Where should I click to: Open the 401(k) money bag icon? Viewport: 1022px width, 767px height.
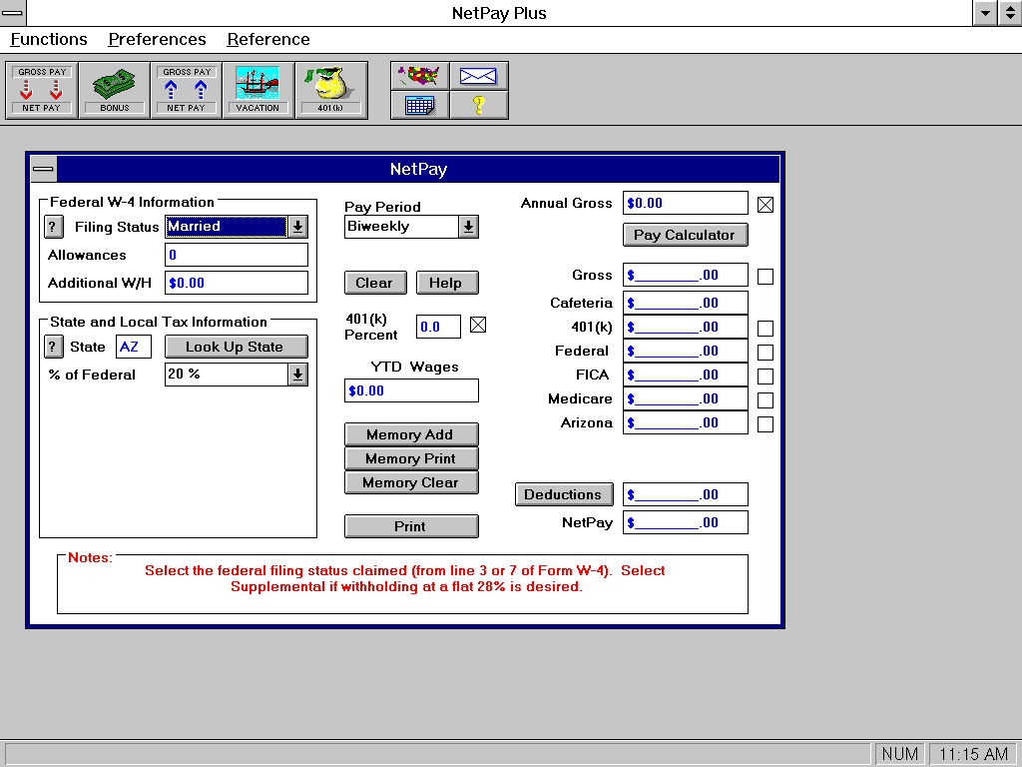point(330,90)
